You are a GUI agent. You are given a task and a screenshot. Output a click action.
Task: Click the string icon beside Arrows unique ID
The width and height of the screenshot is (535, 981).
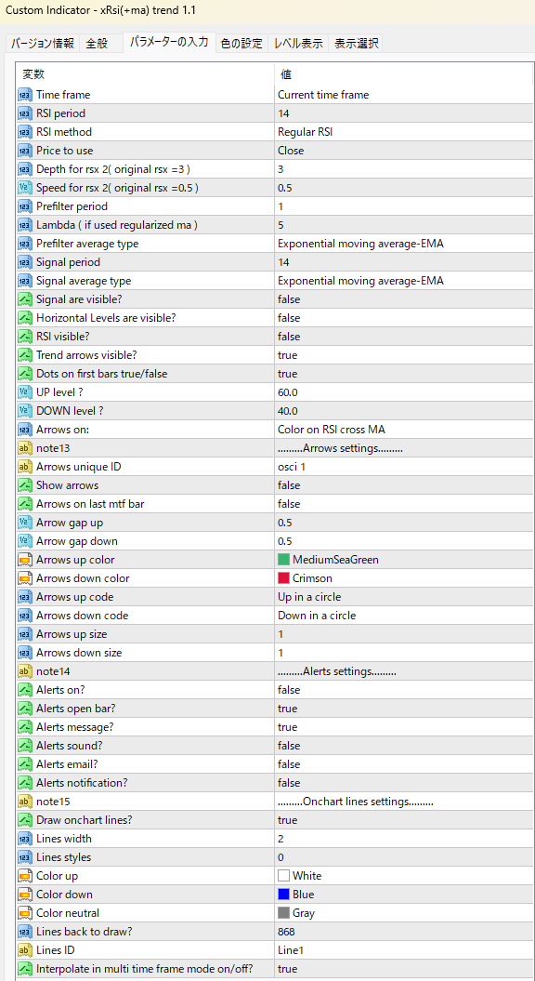coord(25,467)
